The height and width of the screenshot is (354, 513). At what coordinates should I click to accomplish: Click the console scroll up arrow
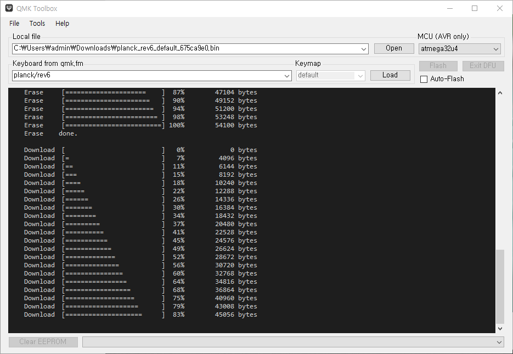pos(500,93)
